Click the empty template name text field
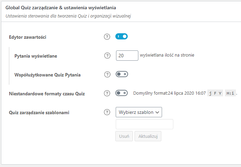 tap(145, 124)
